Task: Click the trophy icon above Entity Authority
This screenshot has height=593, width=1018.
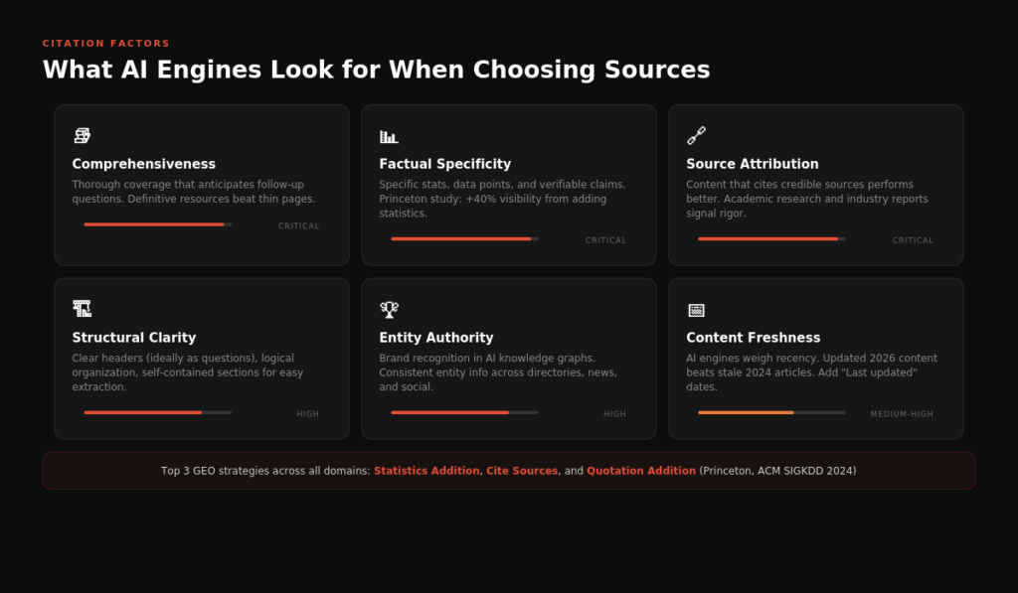Action: click(x=389, y=309)
